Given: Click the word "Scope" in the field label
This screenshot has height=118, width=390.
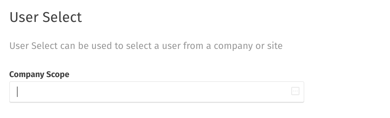Looking at the screenshot, I should 57,75.
